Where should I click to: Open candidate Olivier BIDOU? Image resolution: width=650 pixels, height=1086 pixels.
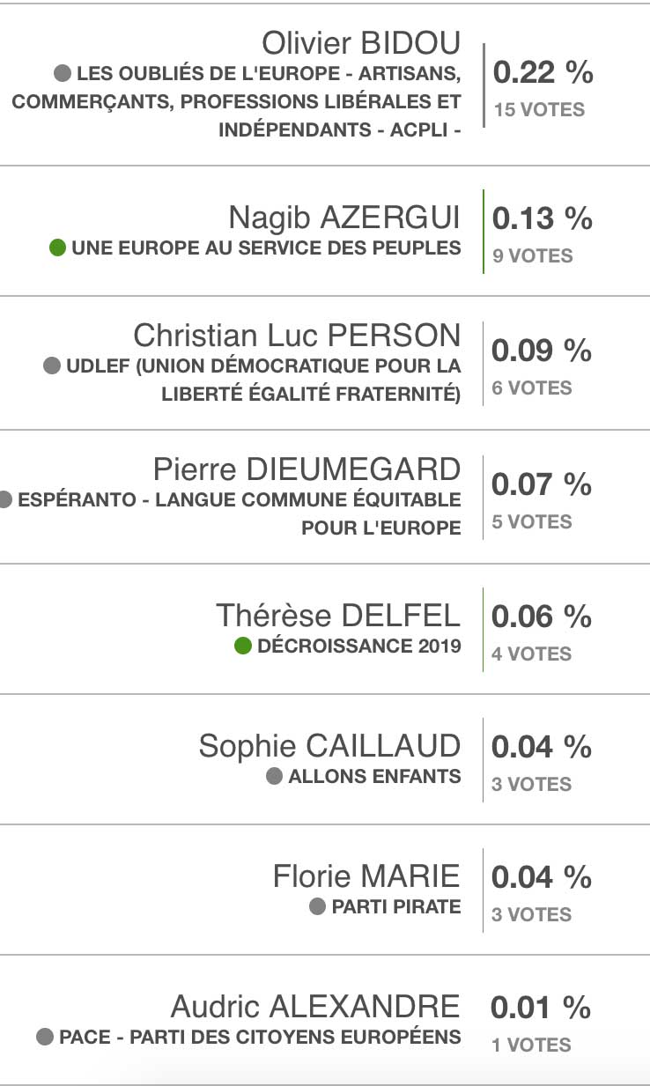click(x=361, y=42)
